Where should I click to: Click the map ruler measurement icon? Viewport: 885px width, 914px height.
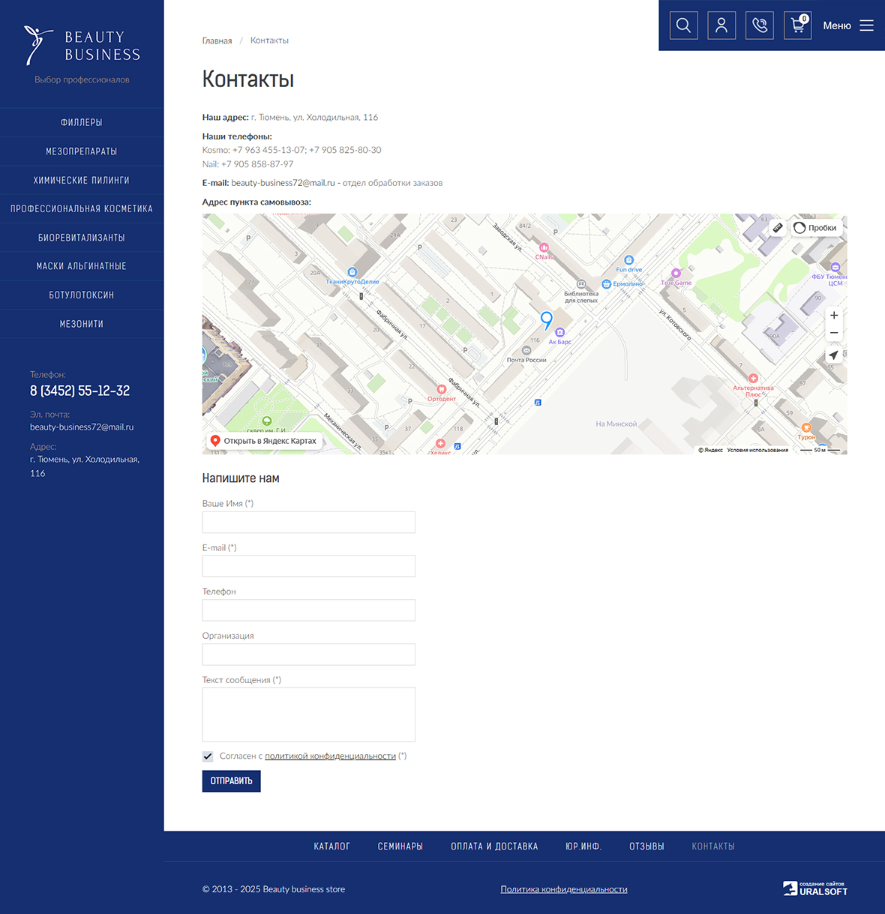tap(778, 228)
